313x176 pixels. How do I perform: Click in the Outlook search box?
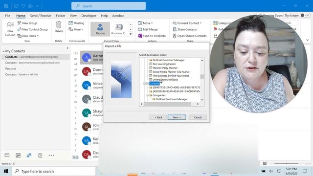[109, 6]
